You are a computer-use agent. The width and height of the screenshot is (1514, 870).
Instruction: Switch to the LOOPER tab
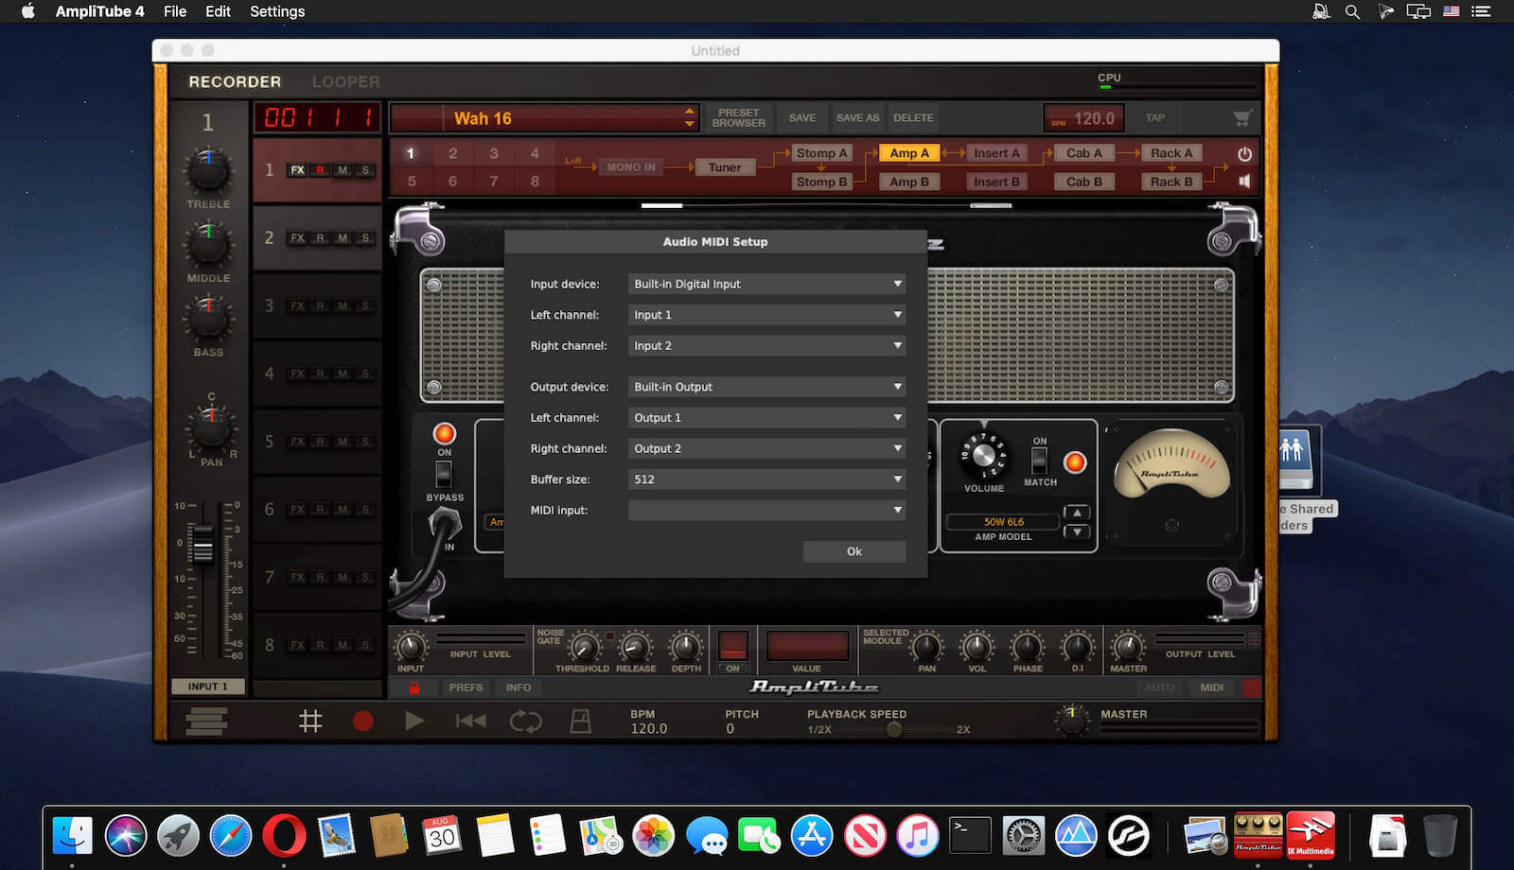click(344, 81)
